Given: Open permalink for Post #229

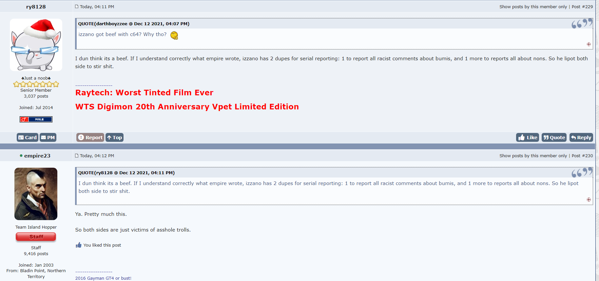Looking at the screenshot, I should point(587,7).
